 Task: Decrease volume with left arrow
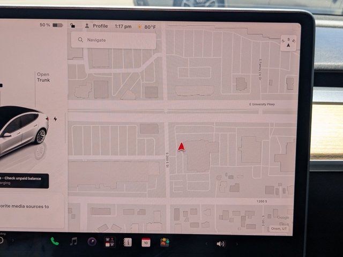[206, 244]
